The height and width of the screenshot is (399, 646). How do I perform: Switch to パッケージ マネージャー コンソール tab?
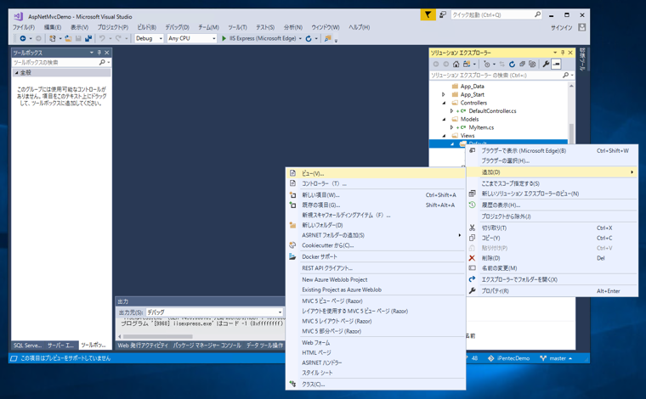coord(207,346)
